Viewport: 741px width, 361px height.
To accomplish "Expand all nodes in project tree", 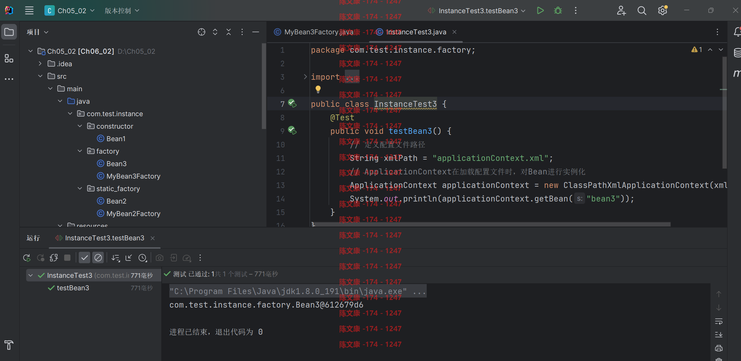I will tap(215, 32).
